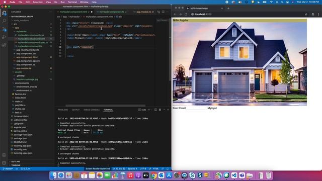Open the Chrome icon in the Dock
Viewport: 322px width, 181px height.
pos(153,175)
